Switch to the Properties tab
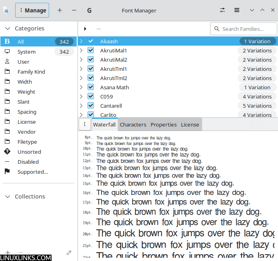 [x=163, y=124]
